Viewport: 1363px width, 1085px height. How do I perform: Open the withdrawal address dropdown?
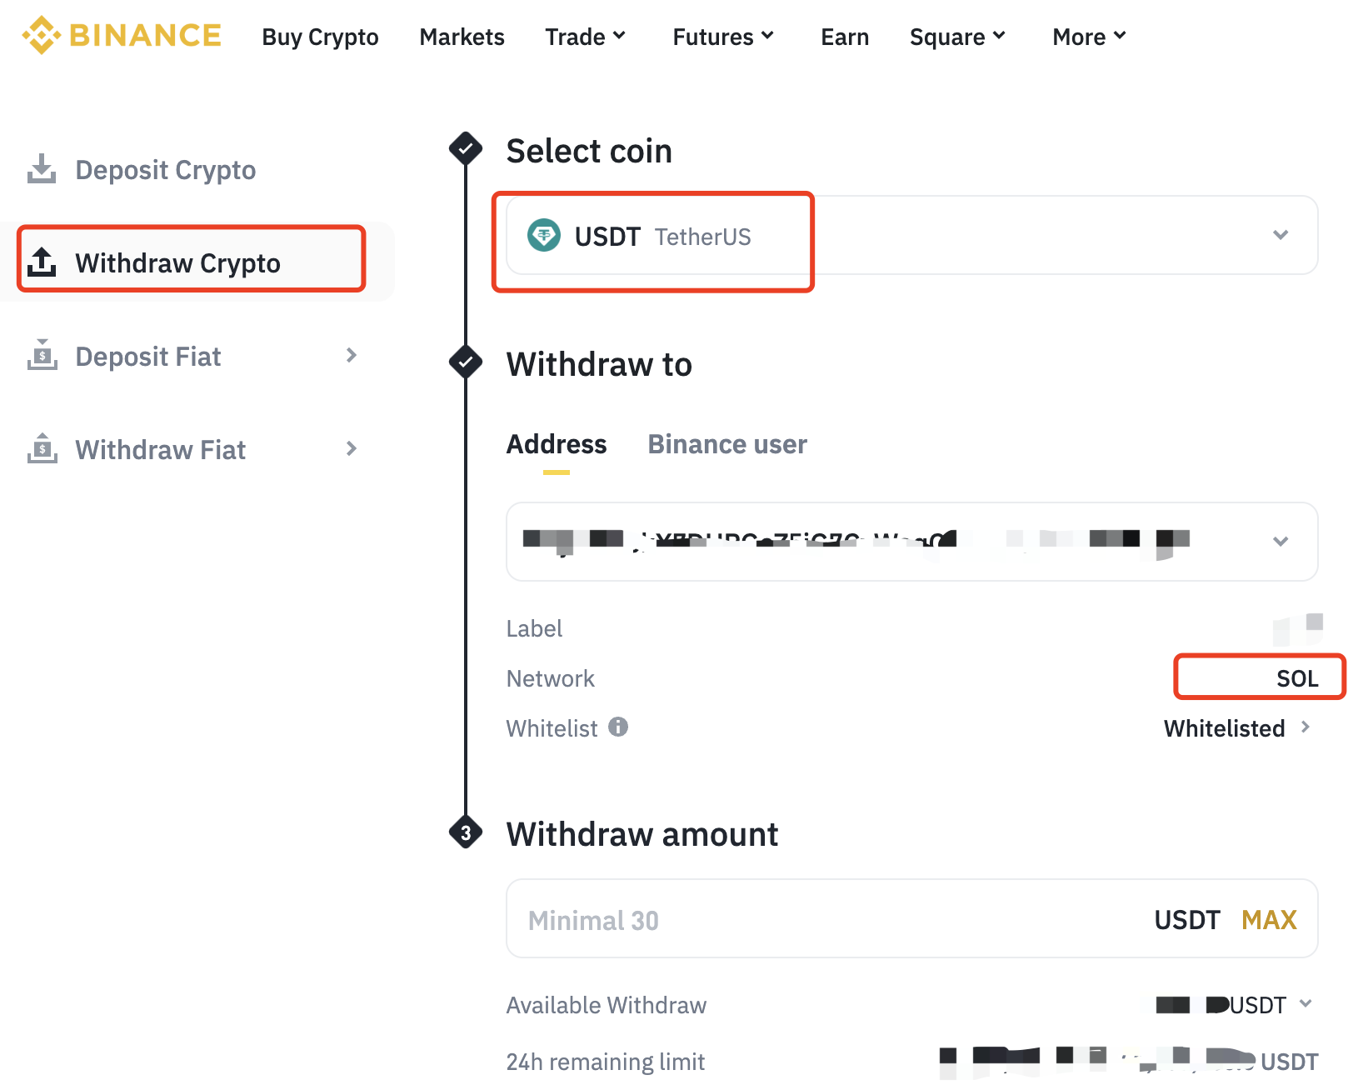click(1281, 542)
